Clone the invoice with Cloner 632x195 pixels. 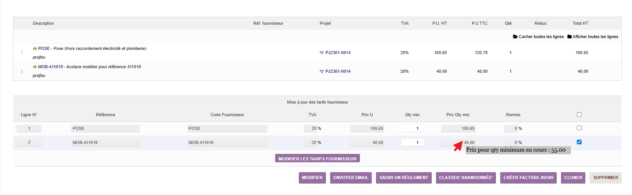[x=573, y=178]
